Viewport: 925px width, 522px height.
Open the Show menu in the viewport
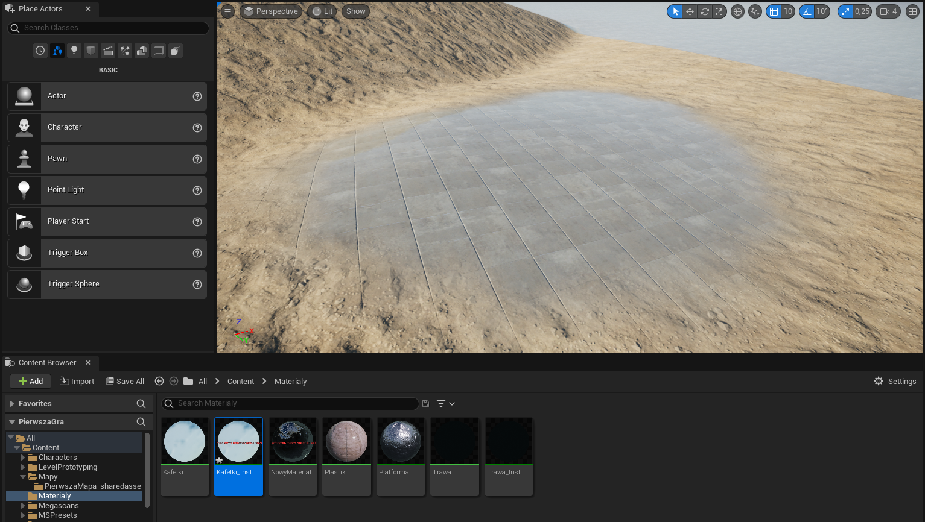[355, 11]
